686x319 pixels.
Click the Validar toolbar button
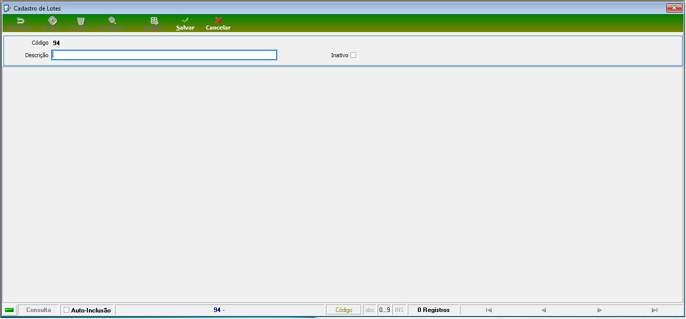coord(154,24)
